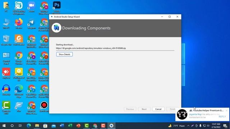The image size is (230, 129).
Task: Open the Mail app from the taskbar
Action: pyautogui.click(x=54, y=126)
